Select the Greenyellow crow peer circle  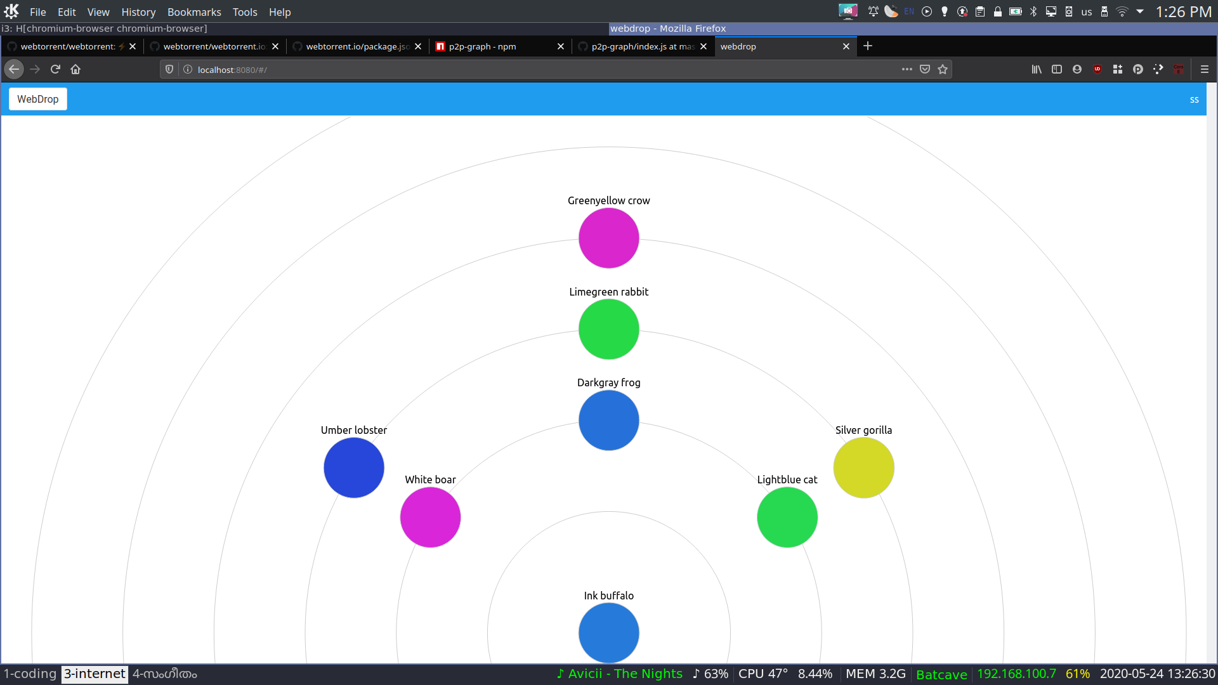pyautogui.click(x=608, y=238)
